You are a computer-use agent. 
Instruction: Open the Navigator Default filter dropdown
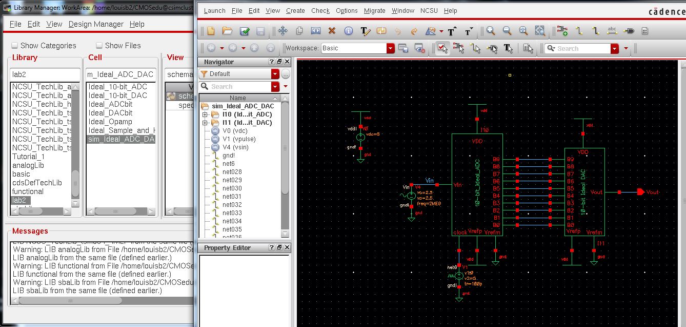point(275,74)
